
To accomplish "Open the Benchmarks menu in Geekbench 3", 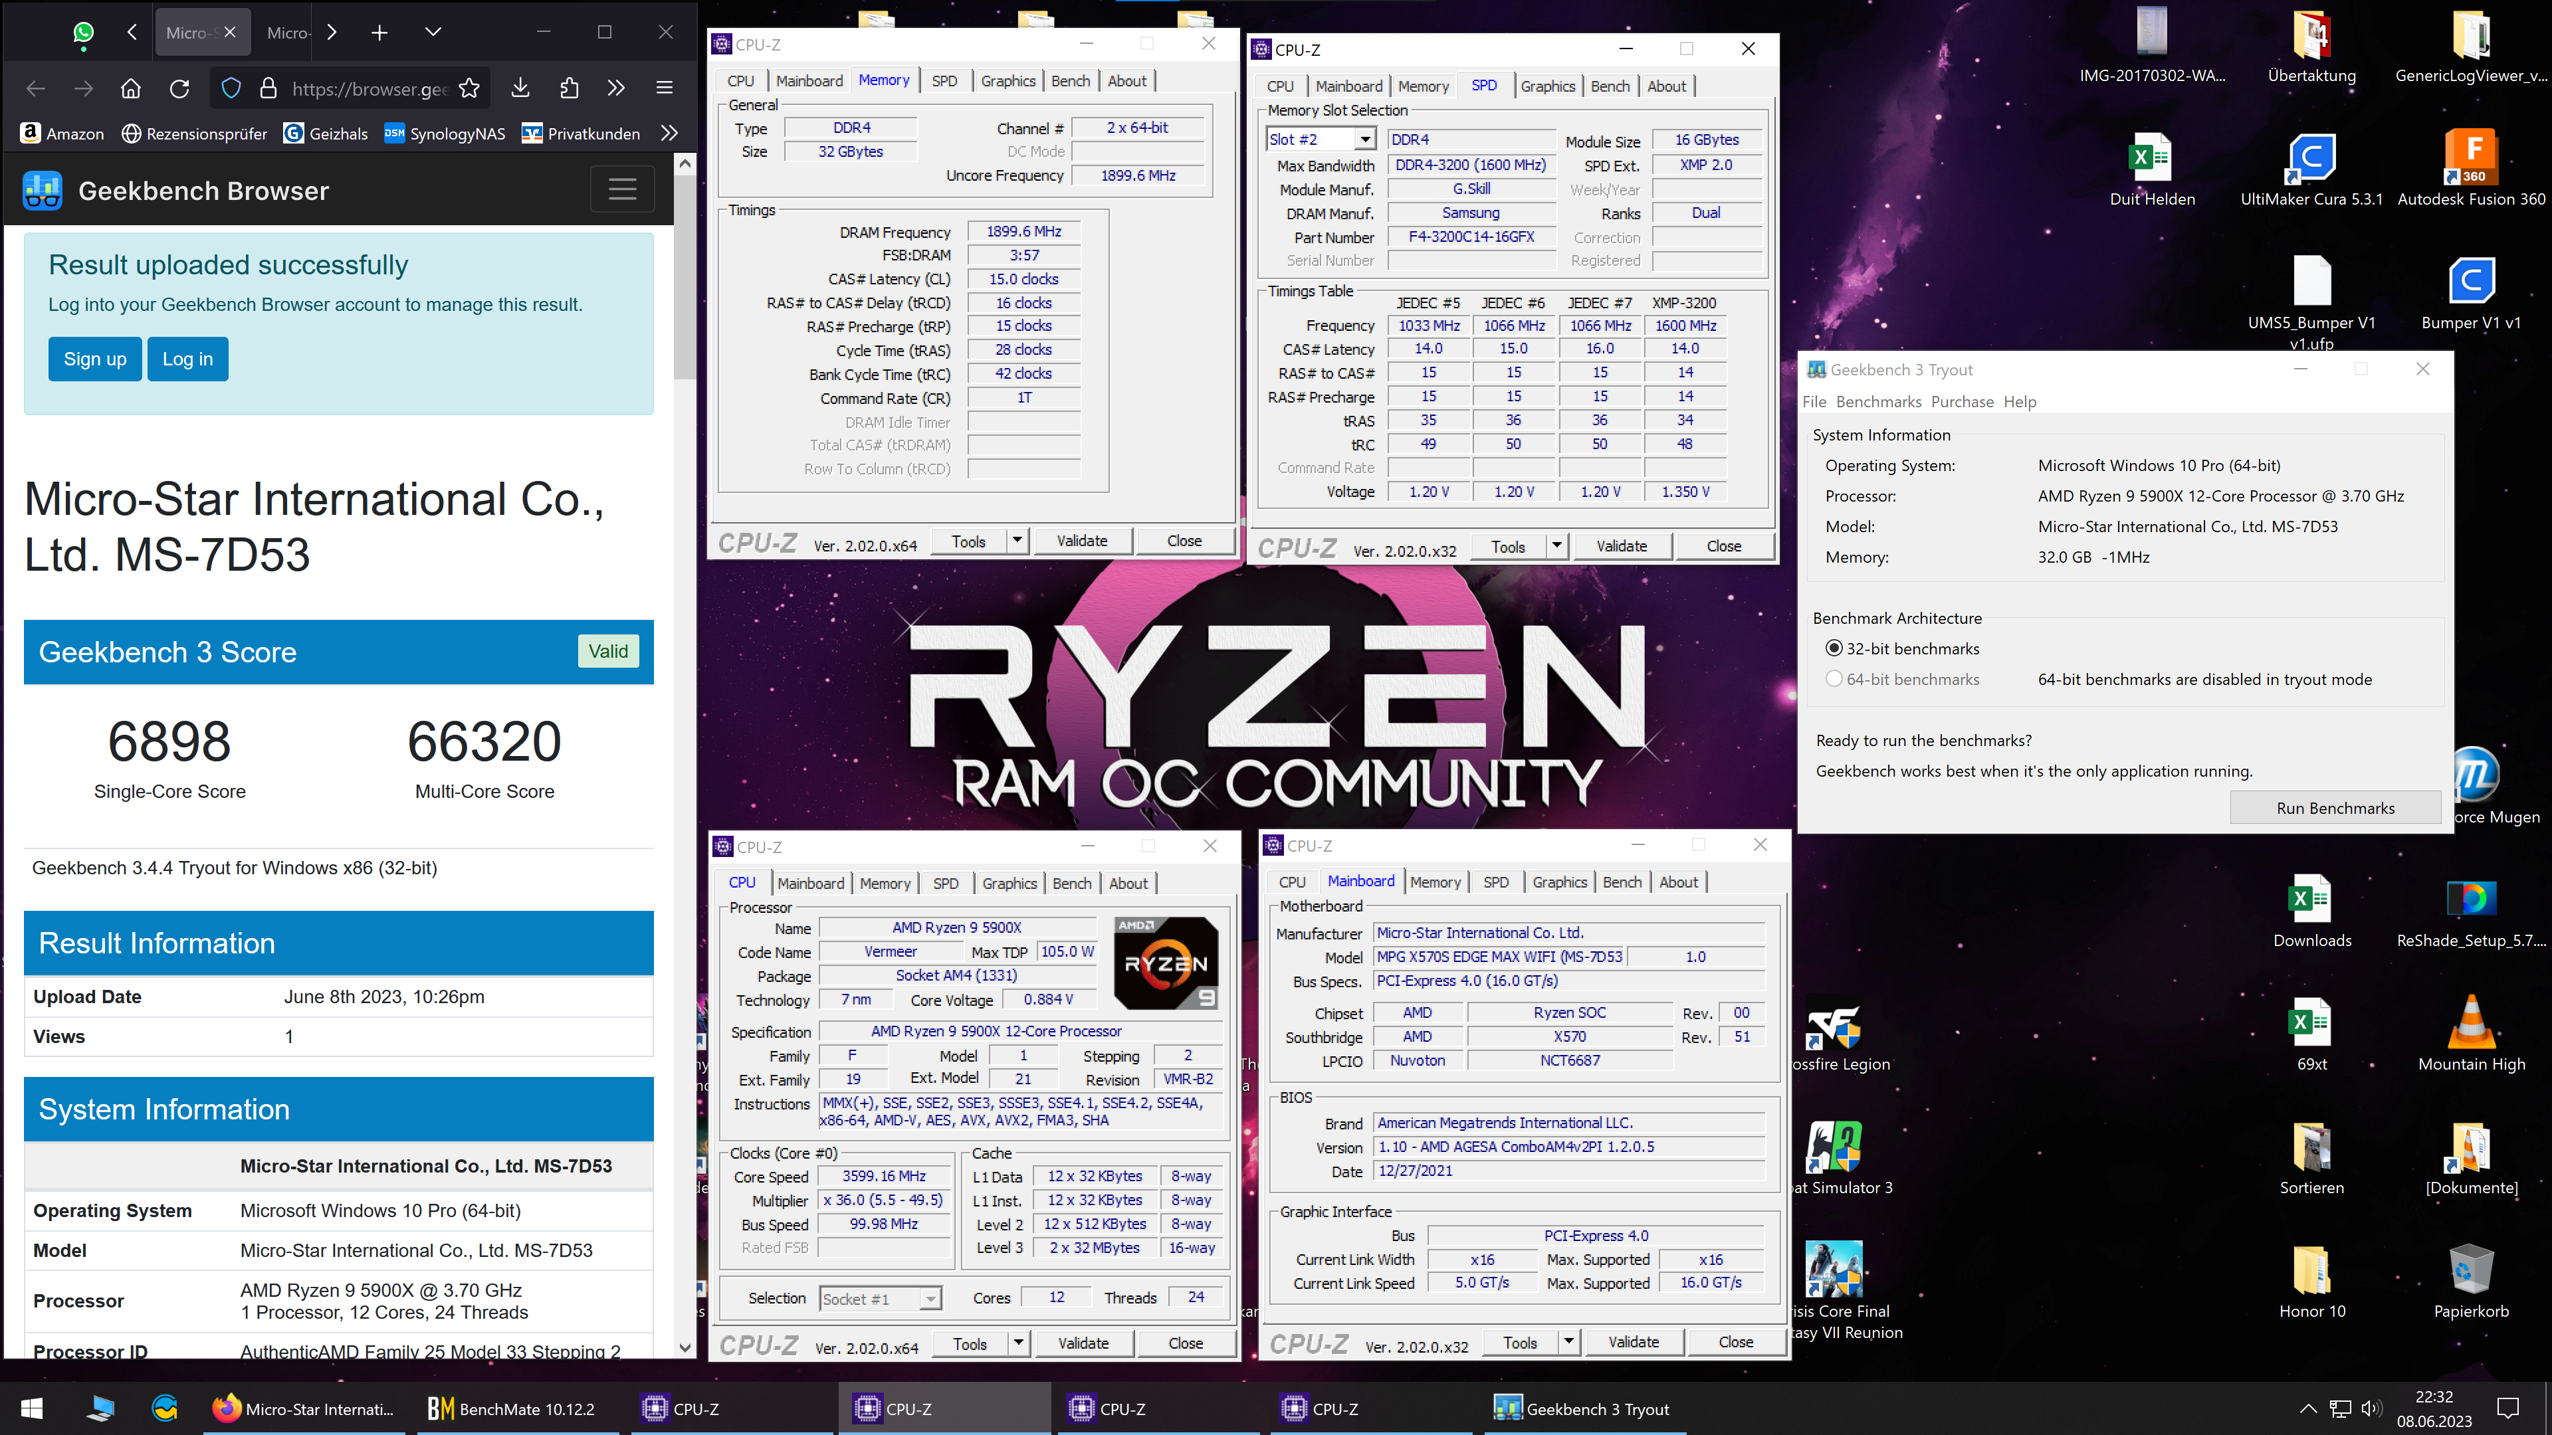I will click(x=1878, y=401).
